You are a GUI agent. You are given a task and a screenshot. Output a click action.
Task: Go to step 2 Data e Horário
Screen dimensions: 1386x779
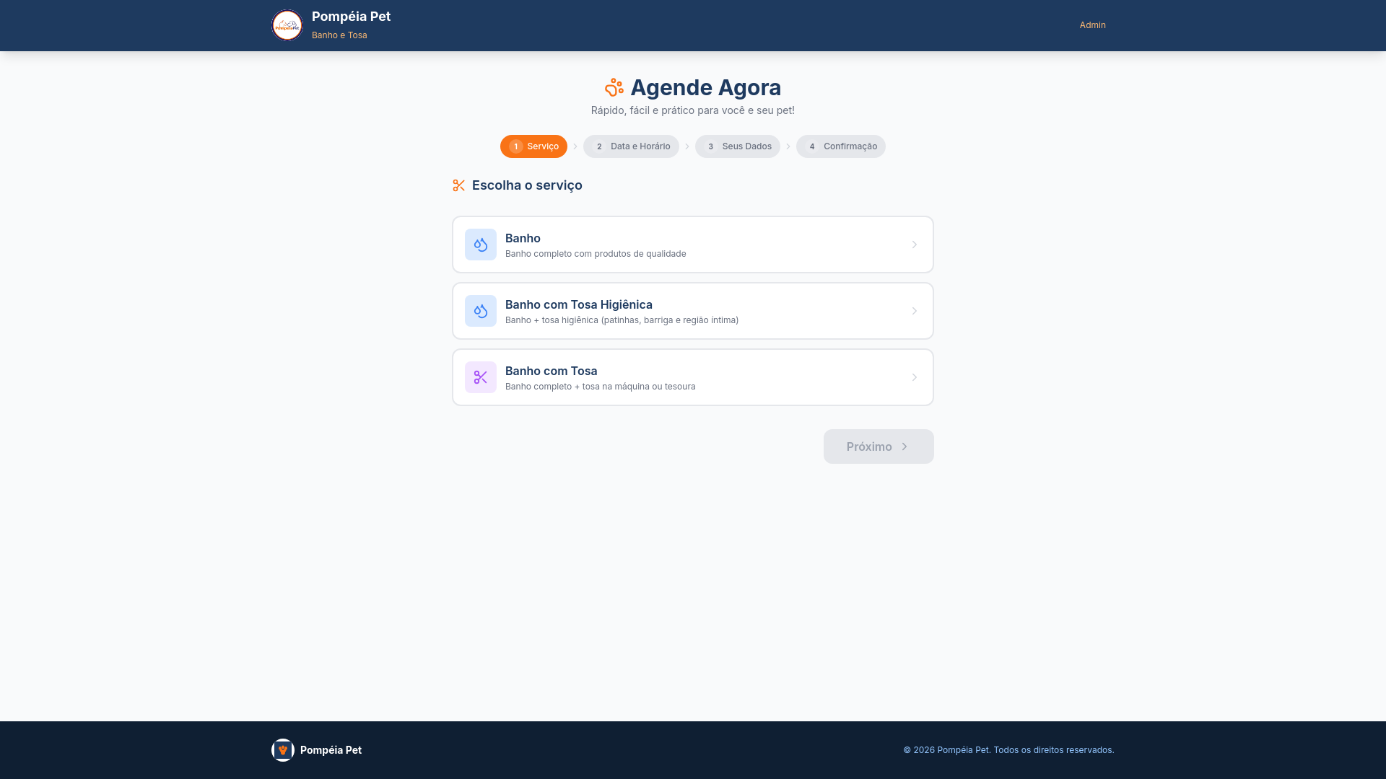pyautogui.click(x=631, y=146)
